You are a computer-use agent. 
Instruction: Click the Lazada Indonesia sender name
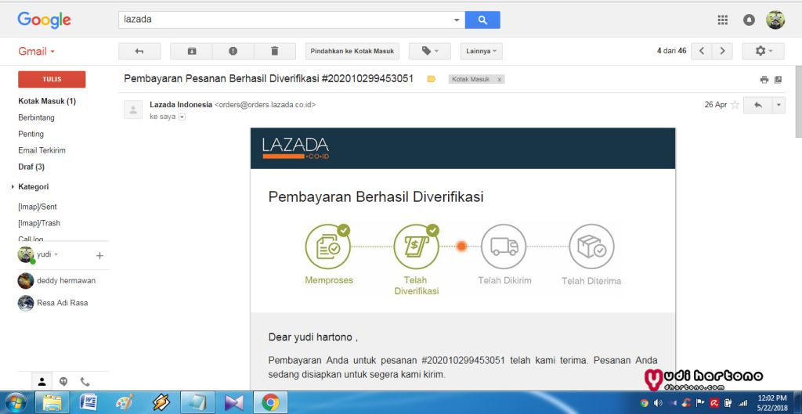coord(181,105)
